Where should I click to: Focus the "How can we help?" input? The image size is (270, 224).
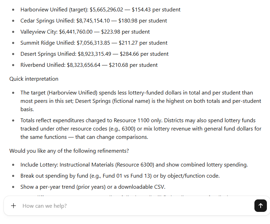click(x=135, y=206)
